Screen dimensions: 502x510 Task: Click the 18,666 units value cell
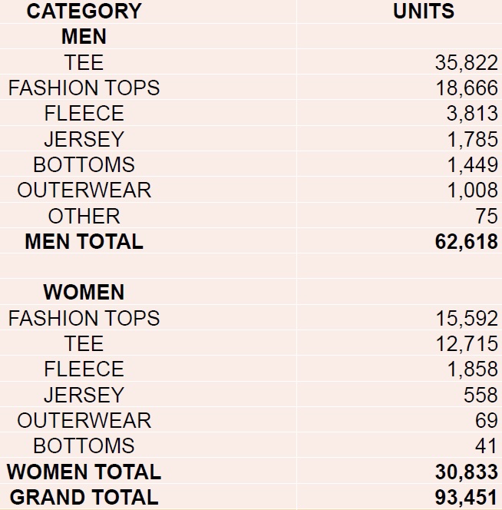point(466,88)
